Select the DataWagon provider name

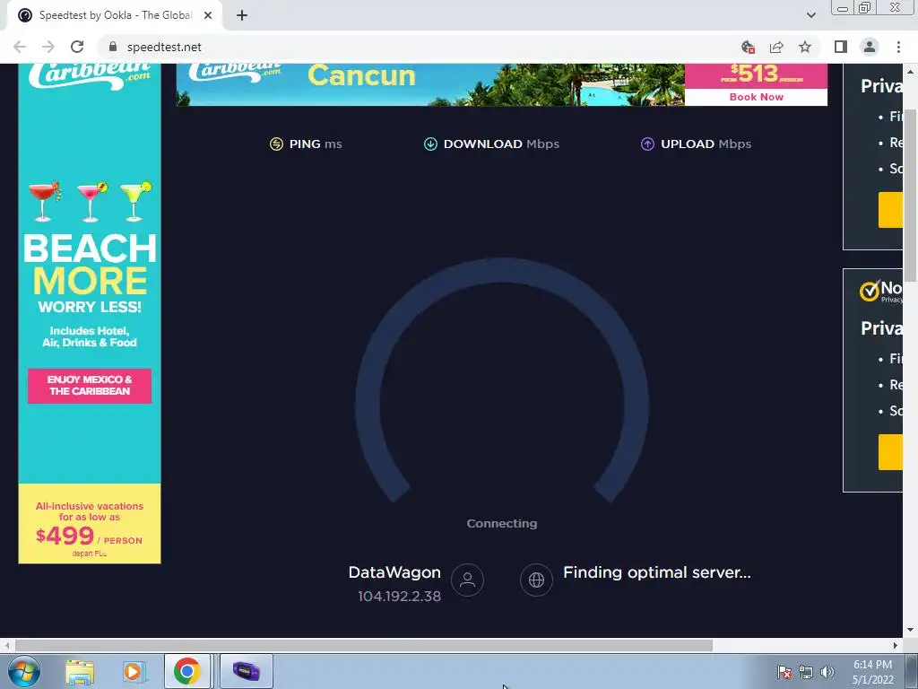(394, 572)
